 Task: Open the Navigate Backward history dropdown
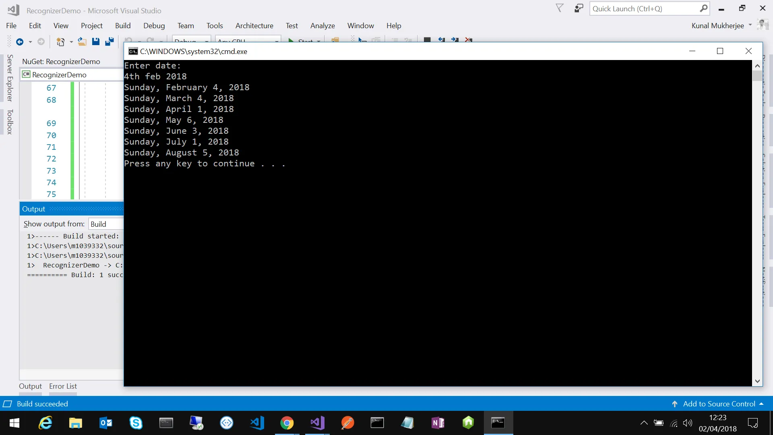click(30, 42)
